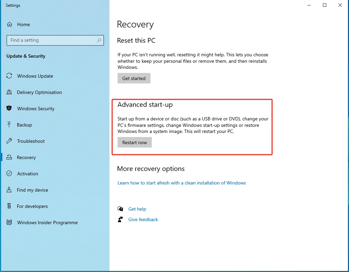Click the Update & Security sidebar heading

pos(26,56)
